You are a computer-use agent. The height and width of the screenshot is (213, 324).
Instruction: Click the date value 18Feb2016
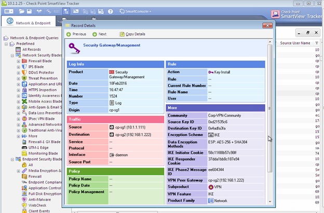click(118, 83)
